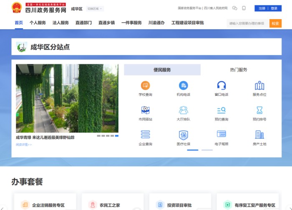This screenshot has width=292, height=210.
Task: Select the 服务点位 map location icon
Action: (x=259, y=86)
